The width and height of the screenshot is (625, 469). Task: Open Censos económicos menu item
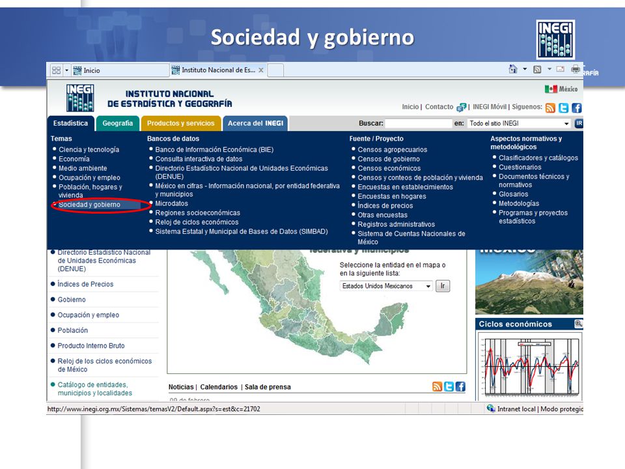pos(389,168)
